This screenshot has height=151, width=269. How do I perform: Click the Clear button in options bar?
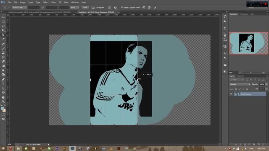pos(85,8)
